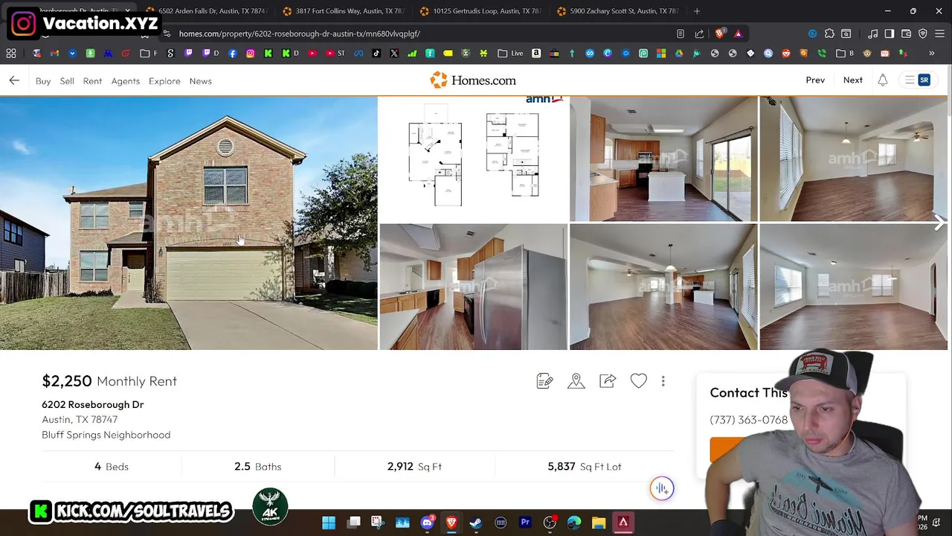Image resolution: width=952 pixels, height=536 pixels.
Task: Switch to the 10125 Gertrudis Loop tab
Action: (480, 11)
